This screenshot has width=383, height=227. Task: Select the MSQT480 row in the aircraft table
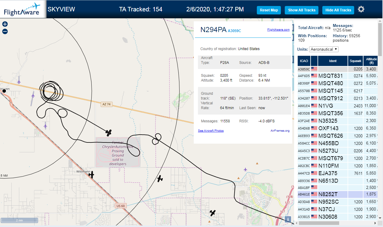[337, 83]
